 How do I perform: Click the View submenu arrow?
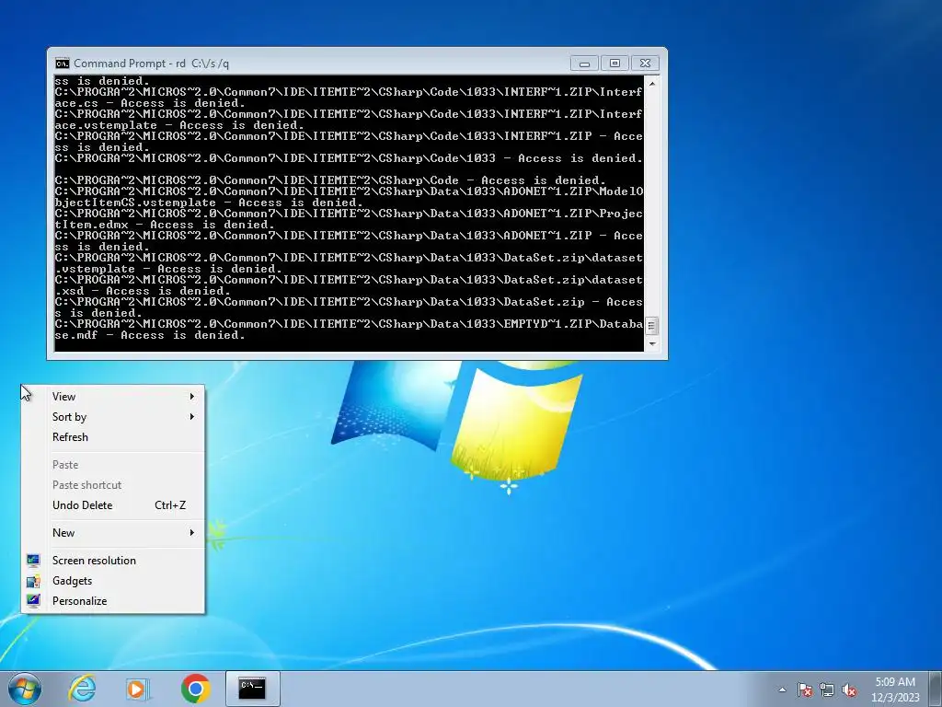pos(191,396)
